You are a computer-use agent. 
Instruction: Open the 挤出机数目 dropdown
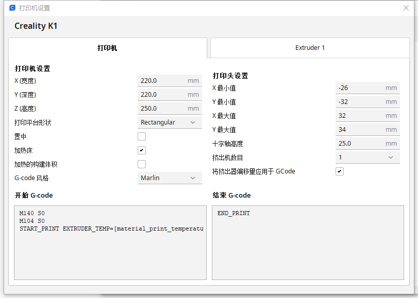coord(367,157)
